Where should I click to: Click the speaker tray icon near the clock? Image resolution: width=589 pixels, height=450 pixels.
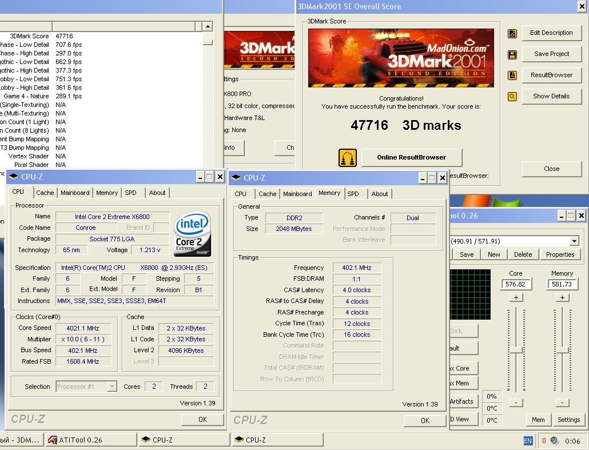pos(554,441)
